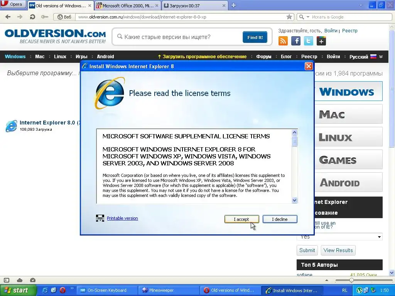The image size is (395, 296).
Task: Open the Printable version link
Action: point(122,218)
